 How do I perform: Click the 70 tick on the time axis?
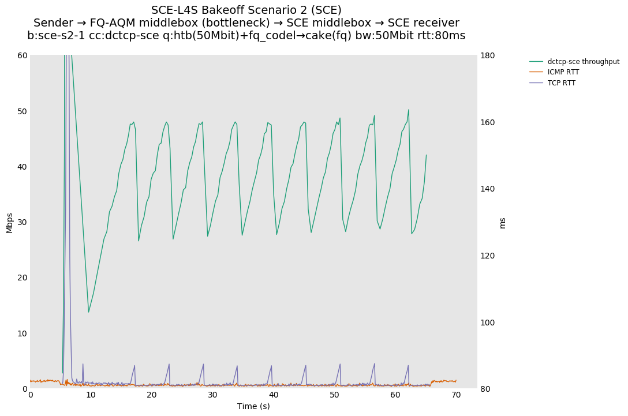click(456, 395)
